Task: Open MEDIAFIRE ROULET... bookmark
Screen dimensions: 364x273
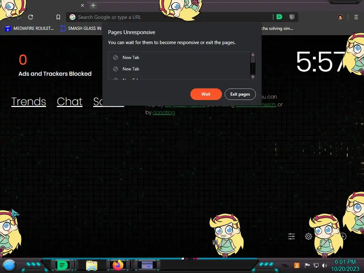Action: (x=29, y=28)
